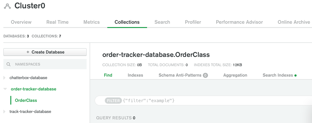Expand the chatterbox-database tree node
This screenshot has height=123, width=312.
point(5,78)
